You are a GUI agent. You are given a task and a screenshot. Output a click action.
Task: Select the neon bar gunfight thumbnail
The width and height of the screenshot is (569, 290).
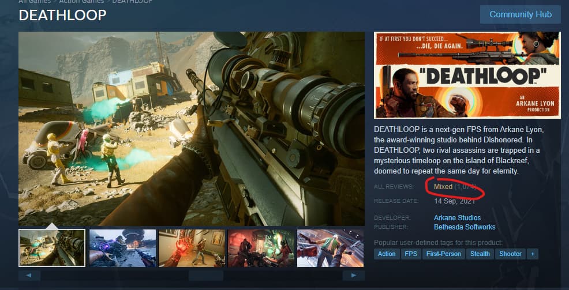pos(261,247)
